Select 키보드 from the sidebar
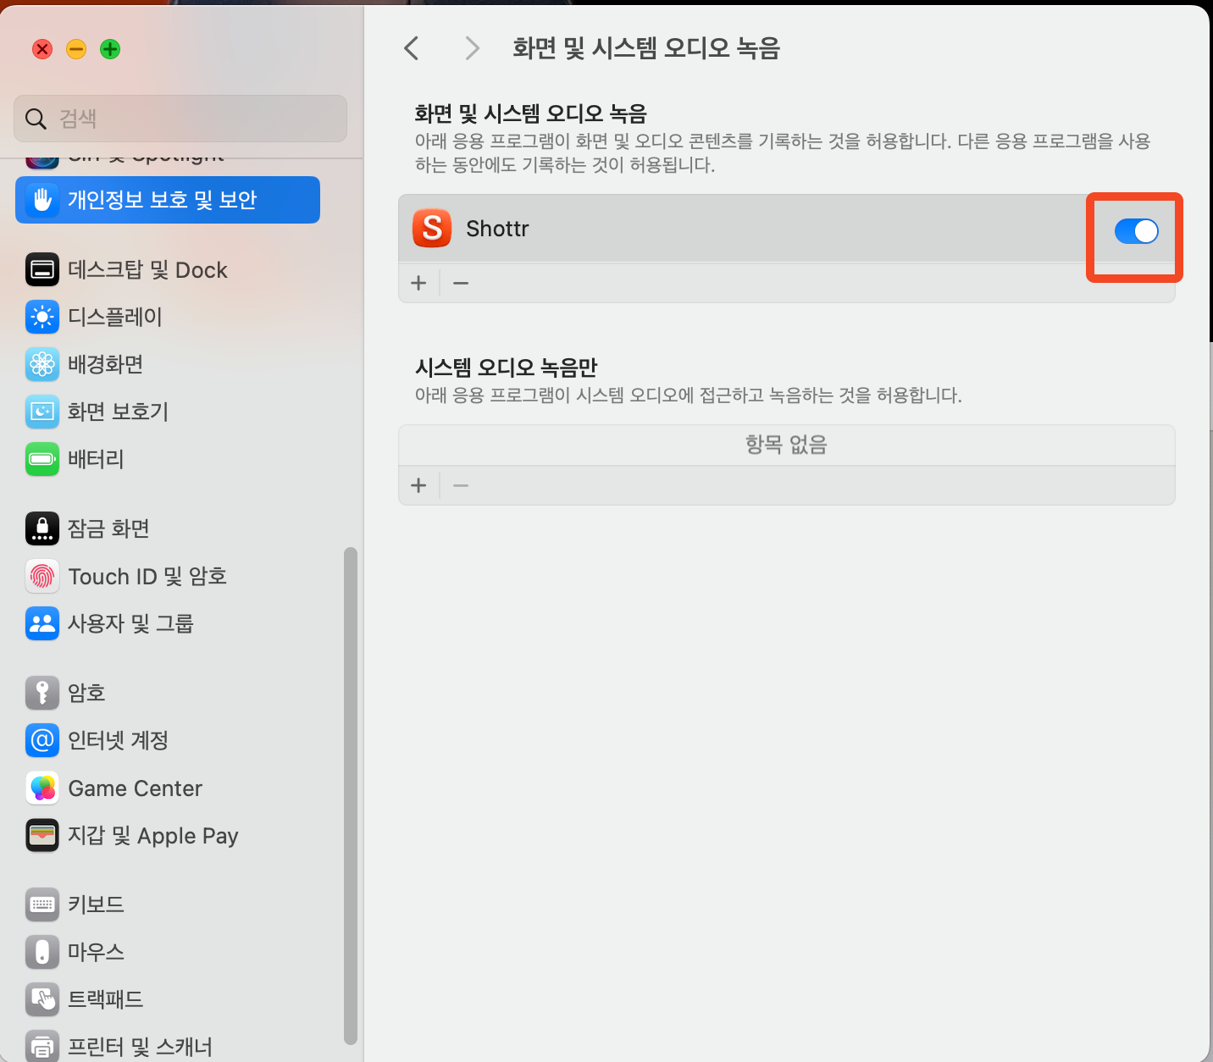Screen dimensions: 1213x1062 42,904
